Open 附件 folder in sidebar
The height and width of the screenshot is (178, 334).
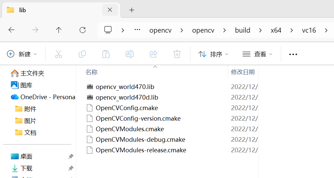(26, 109)
